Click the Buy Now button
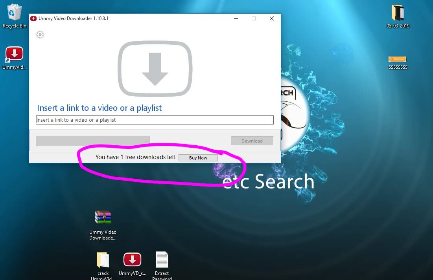This screenshot has width=433, height=280. [x=198, y=158]
